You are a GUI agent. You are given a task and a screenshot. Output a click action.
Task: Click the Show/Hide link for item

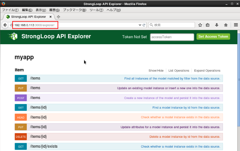[156, 71]
